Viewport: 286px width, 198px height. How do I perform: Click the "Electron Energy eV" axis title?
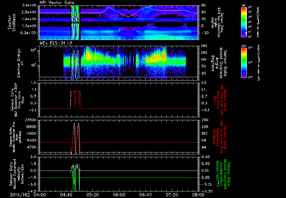click(20, 63)
